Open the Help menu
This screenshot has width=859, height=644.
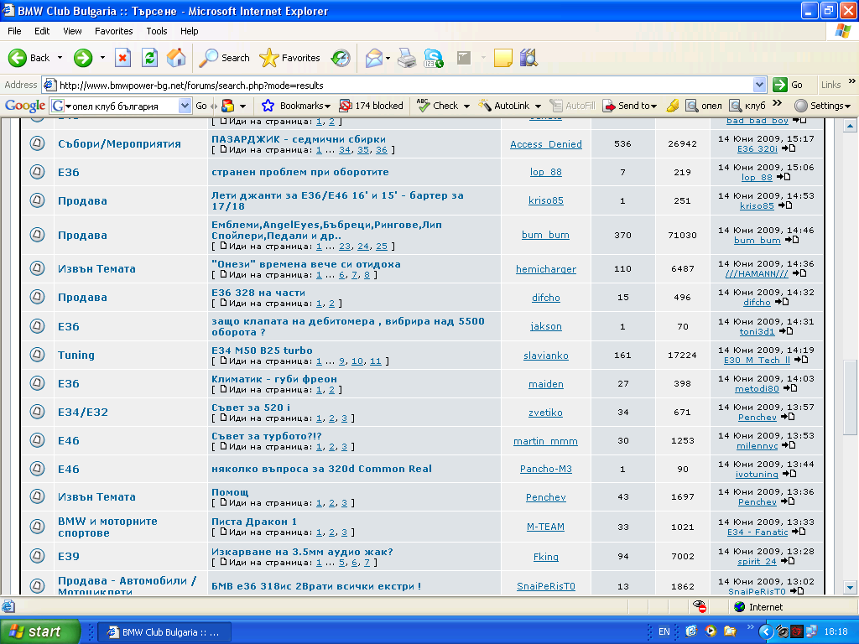click(189, 31)
